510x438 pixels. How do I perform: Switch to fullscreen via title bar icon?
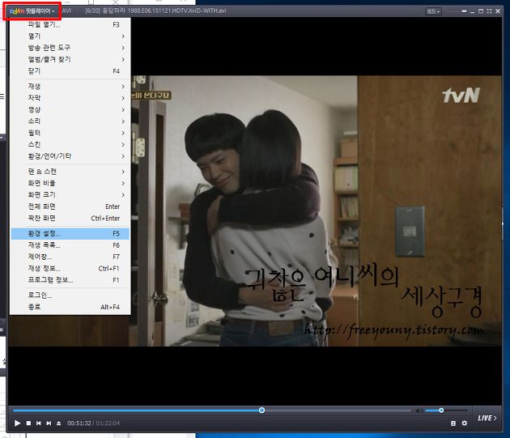click(489, 11)
